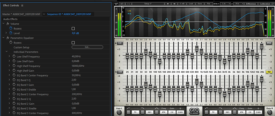275x116 pixels.
Task: Toggle stopwatch for EQ Band 1 Q
Action: 14,80
